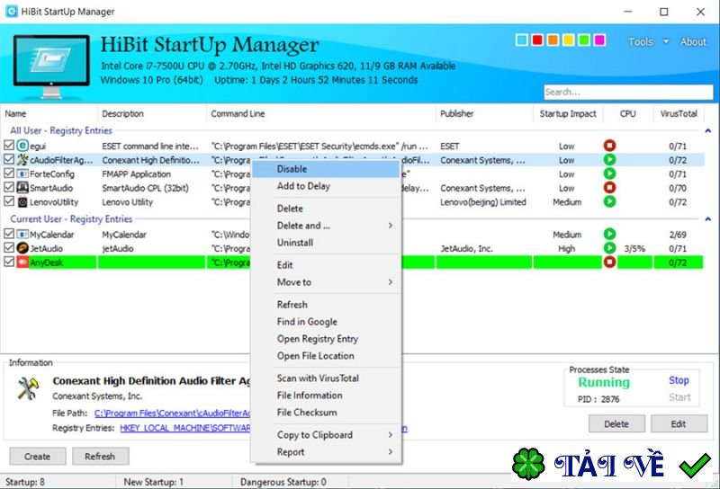The width and height of the screenshot is (720, 489).
Task: Uncheck the ForteConfig entry checkbox
Action: pyautogui.click(x=9, y=173)
